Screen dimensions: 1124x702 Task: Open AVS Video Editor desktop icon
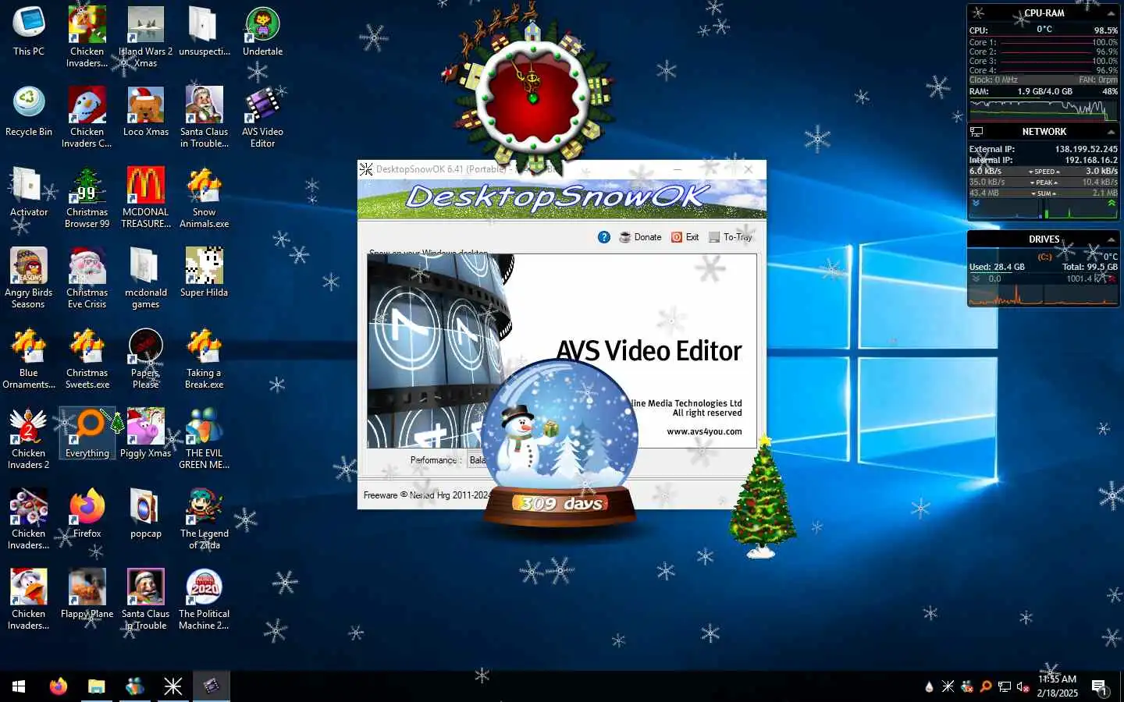click(x=262, y=116)
